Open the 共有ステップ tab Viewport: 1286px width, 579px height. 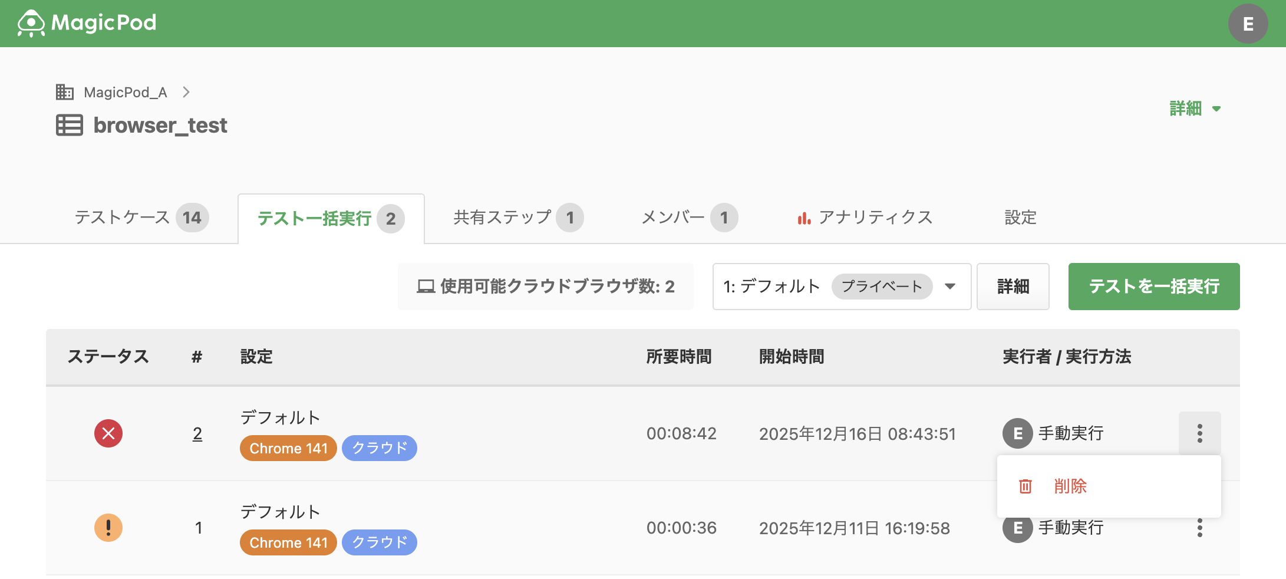point(518,218)
